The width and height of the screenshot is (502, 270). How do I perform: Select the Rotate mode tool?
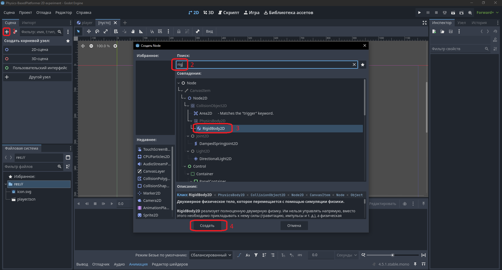point(97,31)
